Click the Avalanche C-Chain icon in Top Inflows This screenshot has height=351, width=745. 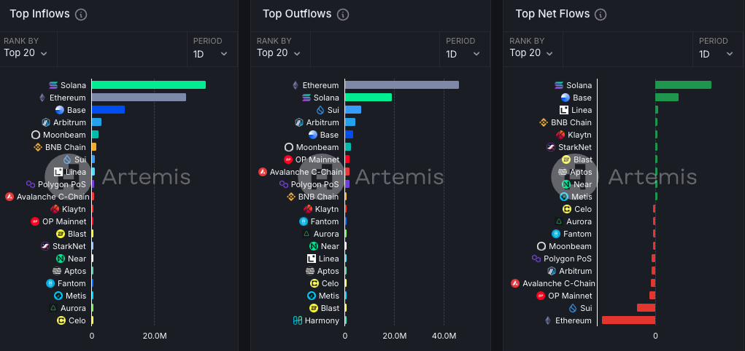9,197
